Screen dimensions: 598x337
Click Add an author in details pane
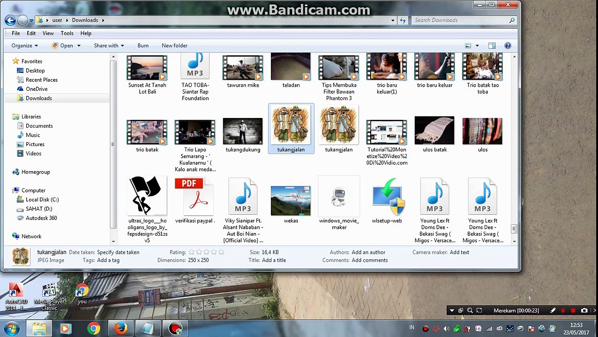click(368, 252)
